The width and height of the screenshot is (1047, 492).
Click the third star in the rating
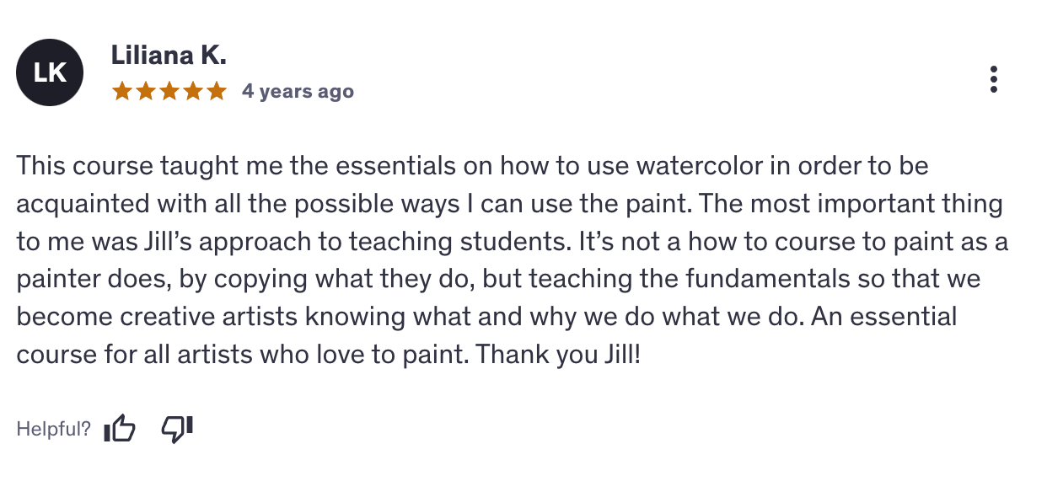169,91
